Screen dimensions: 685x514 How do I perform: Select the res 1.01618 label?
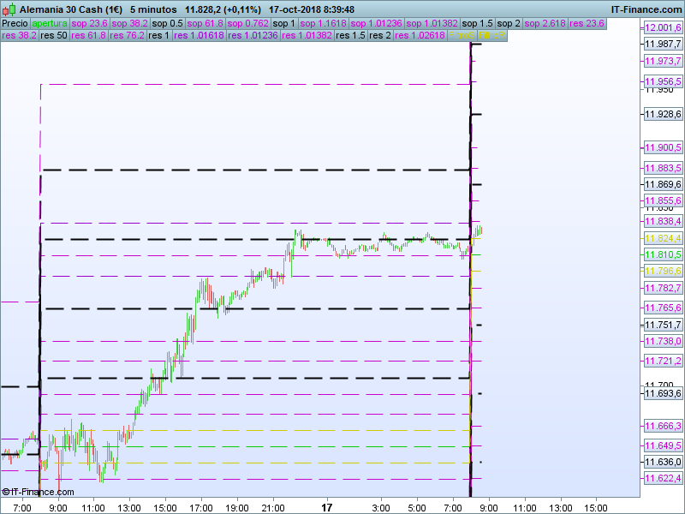(199, 35)
